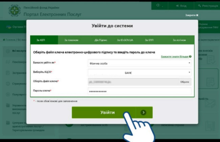The width and height of the screenshot is (220, 142).
Task: Switch to the За ЕПП tab
Action: (149, 40)
